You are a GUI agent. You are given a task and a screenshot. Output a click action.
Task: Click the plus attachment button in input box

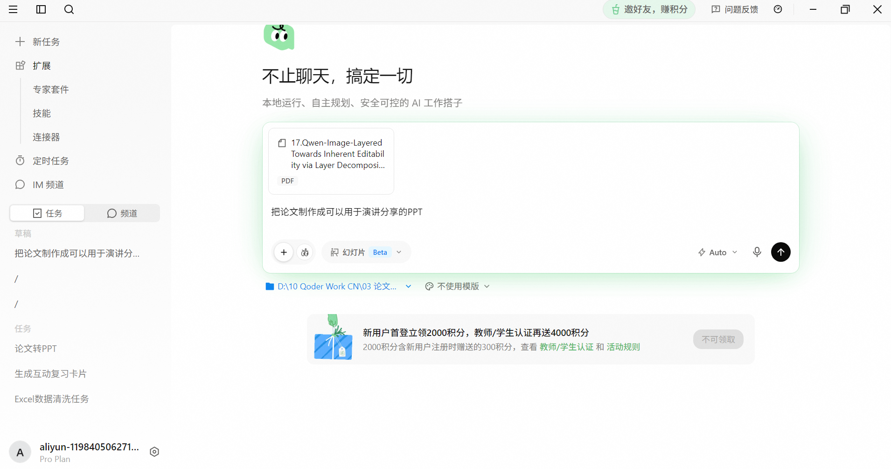(x=284, y=252)
